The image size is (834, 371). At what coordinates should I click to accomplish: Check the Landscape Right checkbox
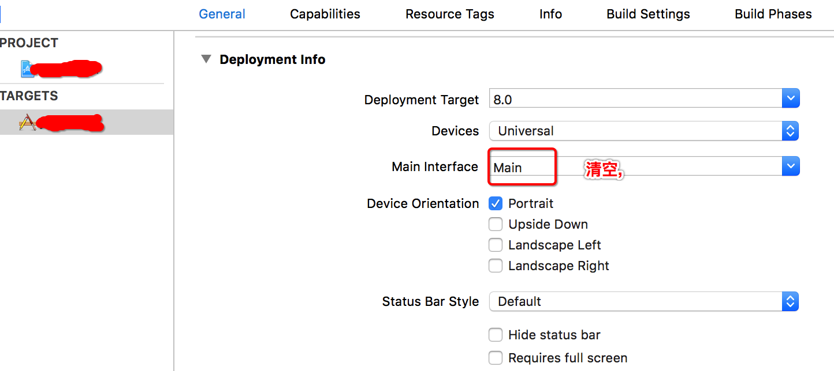496,266
